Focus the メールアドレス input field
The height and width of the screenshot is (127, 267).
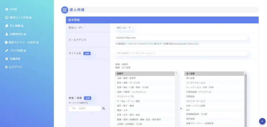click(x=181, y=38)
